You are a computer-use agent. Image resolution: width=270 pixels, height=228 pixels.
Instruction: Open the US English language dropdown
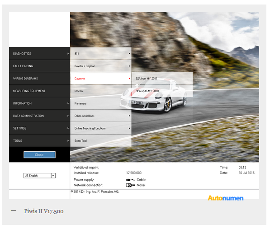click(x=39, y=176)
